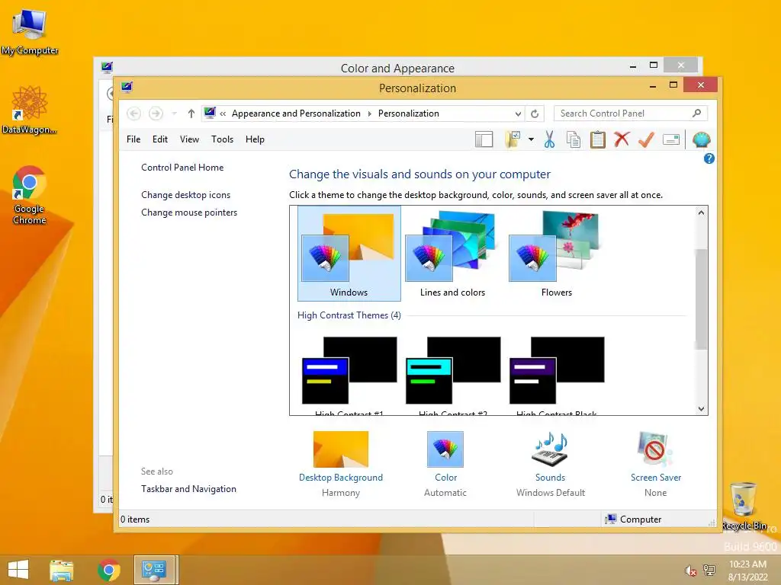Click the Control Panel taskbar button
781x585 pixels.
pyautogui.click(x=154, y=570)
